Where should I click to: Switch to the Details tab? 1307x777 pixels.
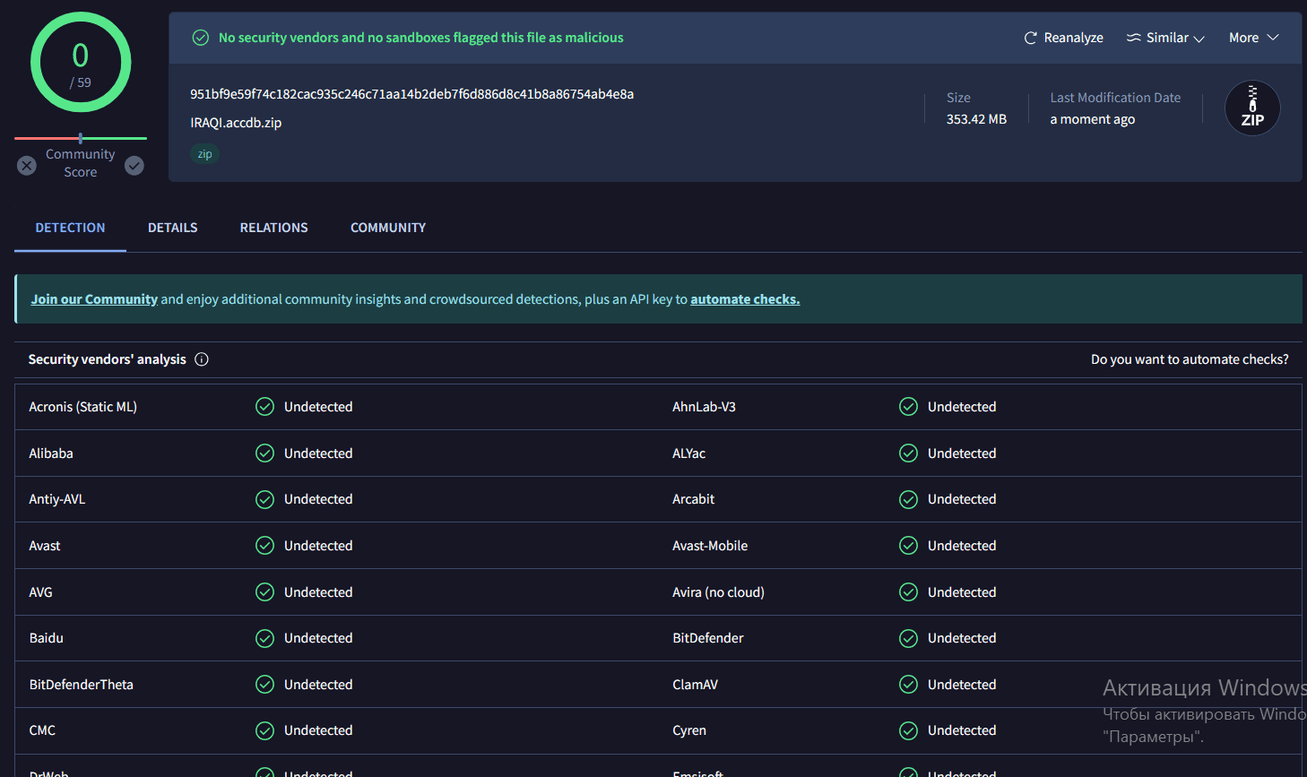pos(172,228)
